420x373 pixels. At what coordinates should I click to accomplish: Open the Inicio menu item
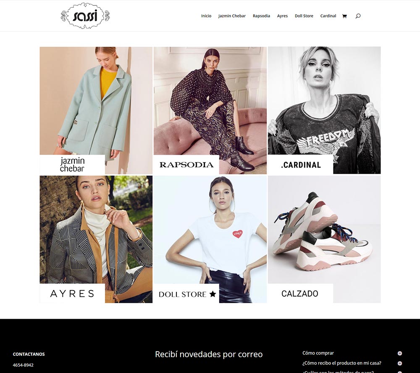206,16
